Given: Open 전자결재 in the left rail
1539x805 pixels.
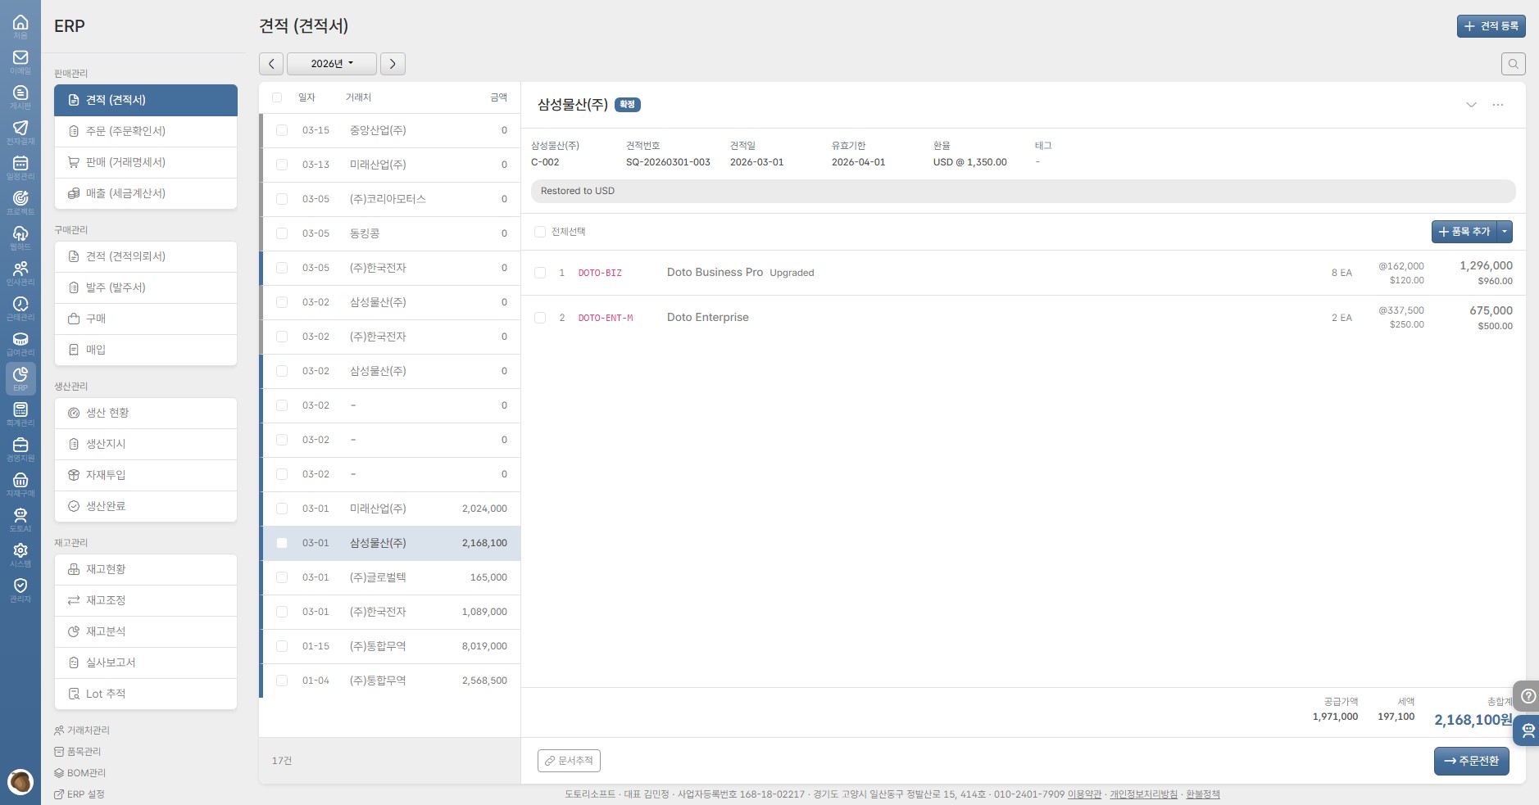Looking at the screenshot, I should (x=20, y=131).
